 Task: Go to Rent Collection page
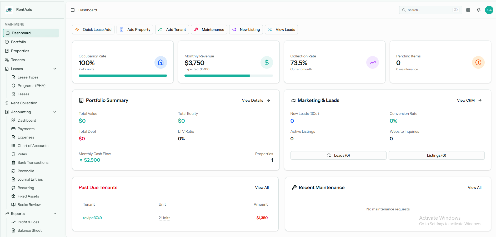[x=24, y=103]
